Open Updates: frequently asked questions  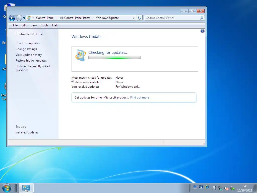coord(33,68)
